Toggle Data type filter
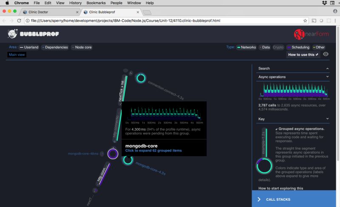This screenshot has height=207, width=340. (x=264, y=47)
